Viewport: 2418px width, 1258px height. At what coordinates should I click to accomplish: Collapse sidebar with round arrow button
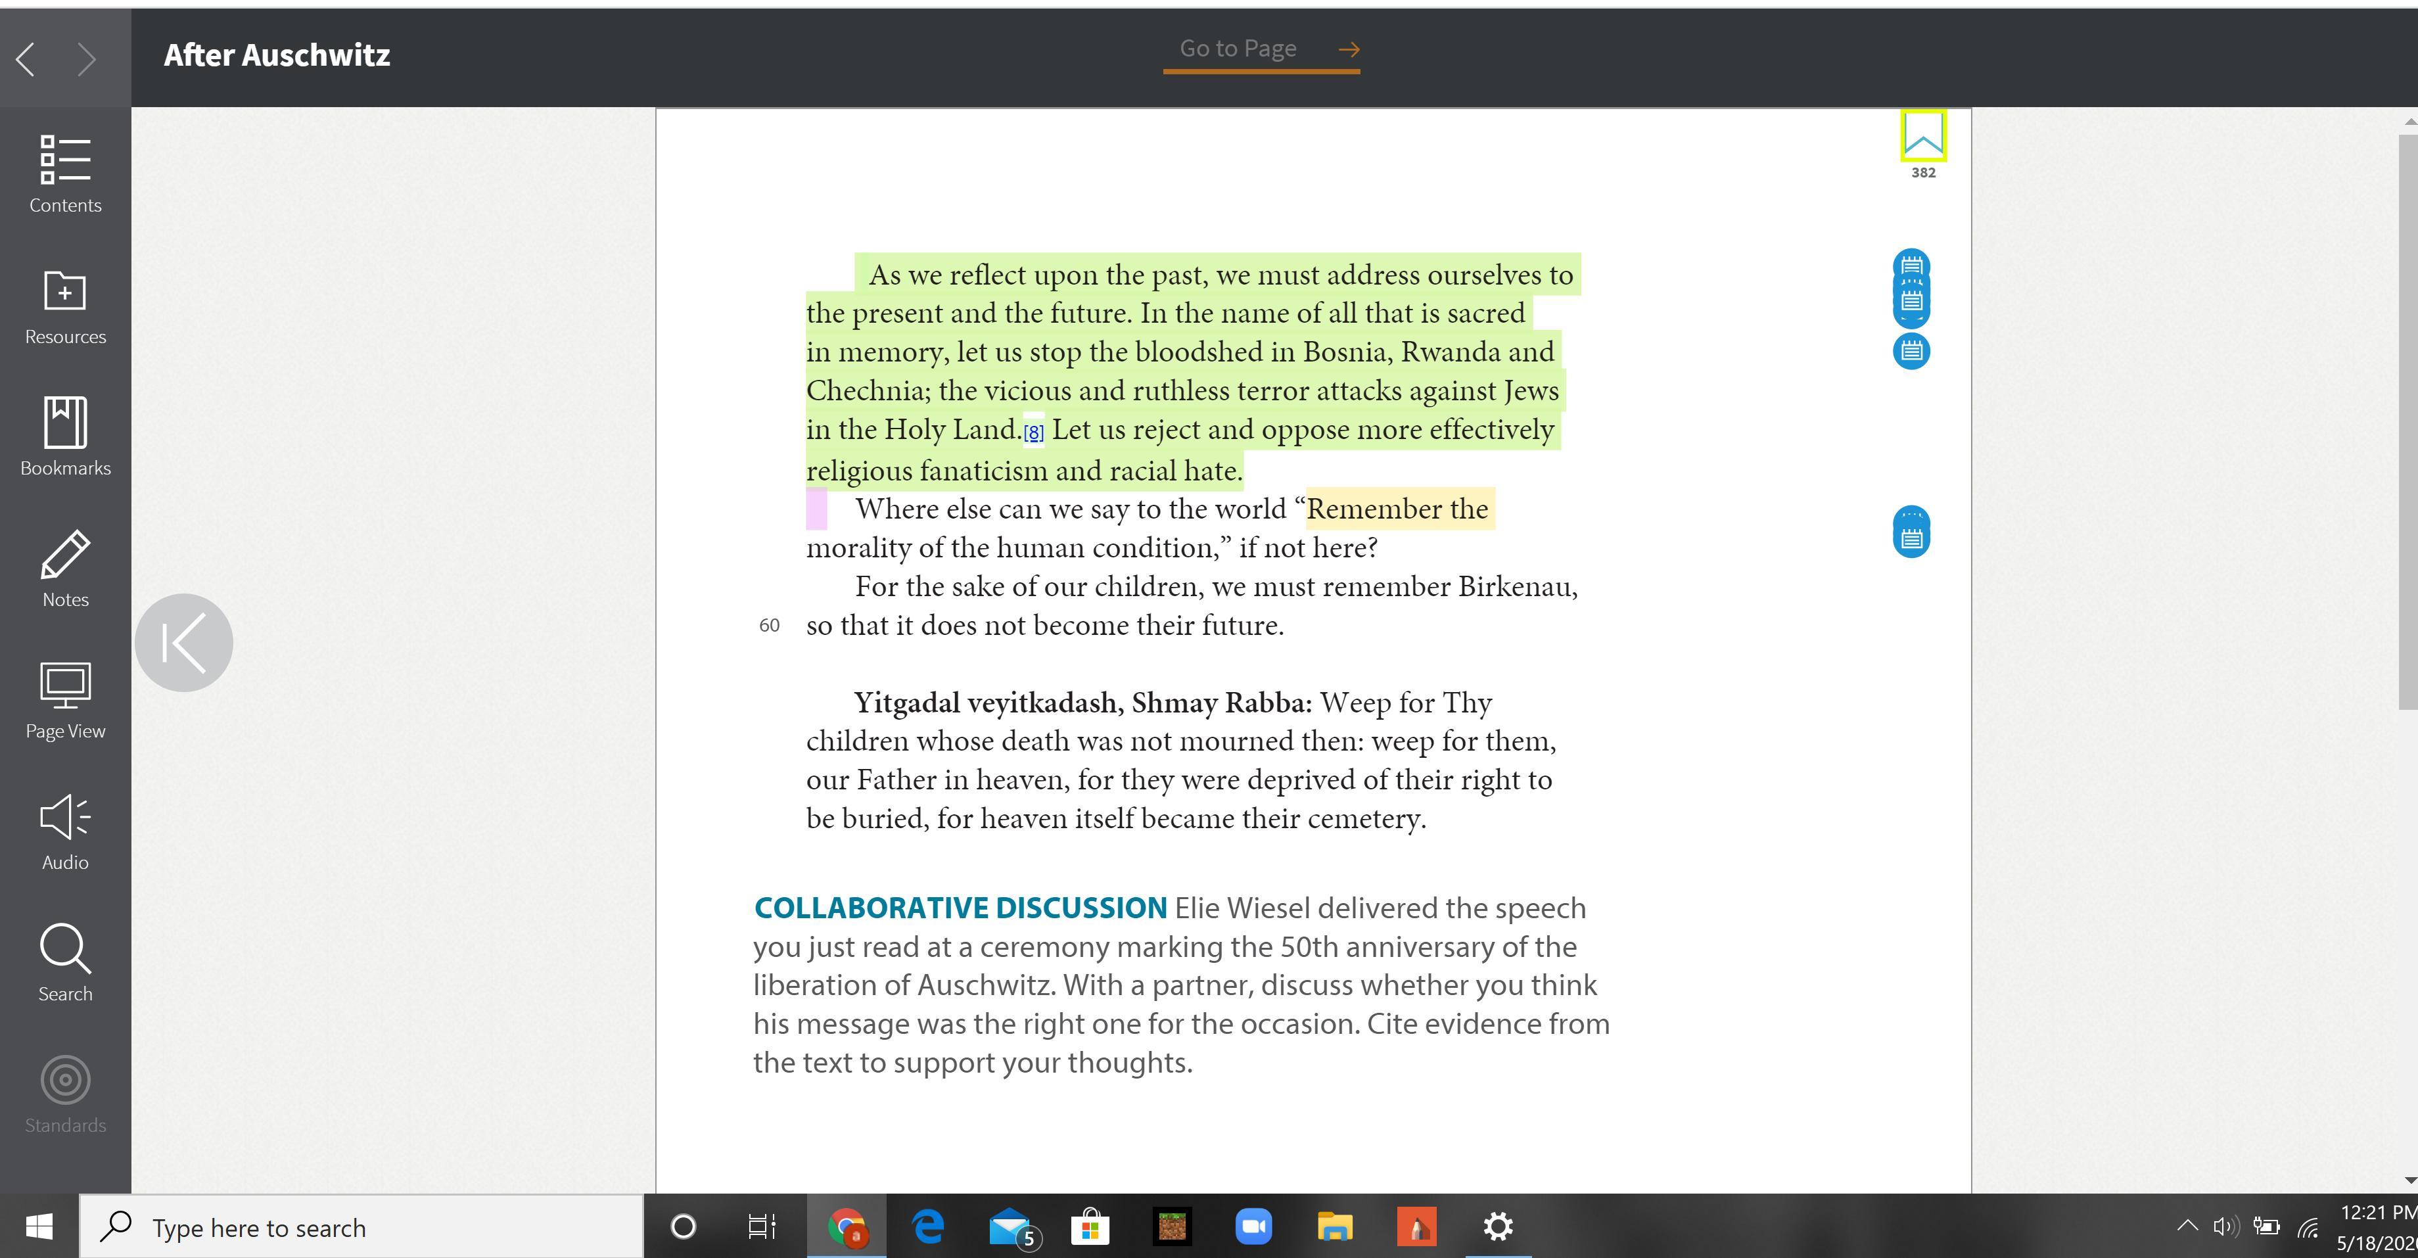183,643
